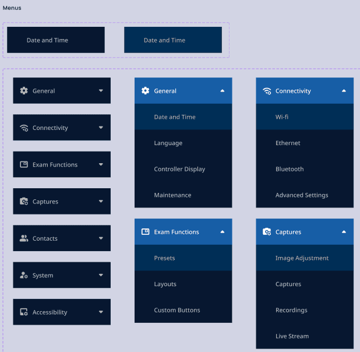The height and width of the screenshot is (352, 360).
Task: Select Language menu item
Action: coord(183,143)
